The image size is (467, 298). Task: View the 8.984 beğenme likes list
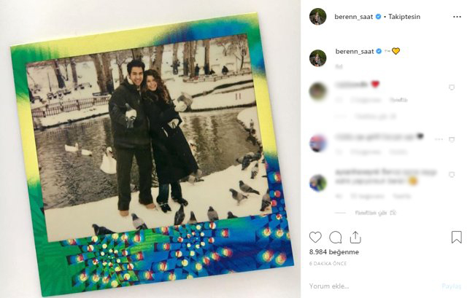(334, 252)
